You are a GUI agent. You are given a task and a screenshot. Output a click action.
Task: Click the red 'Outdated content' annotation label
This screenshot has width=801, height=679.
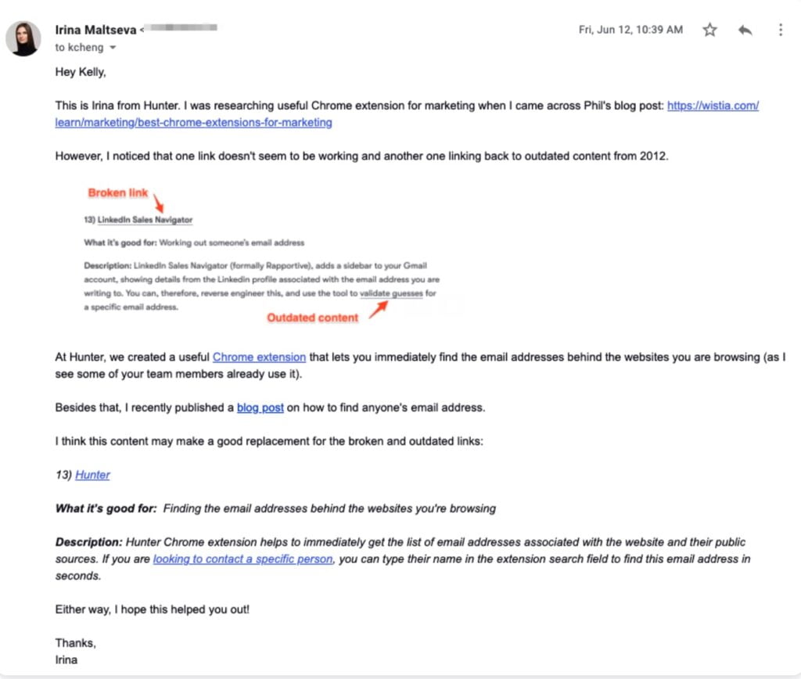coord(312,318)
